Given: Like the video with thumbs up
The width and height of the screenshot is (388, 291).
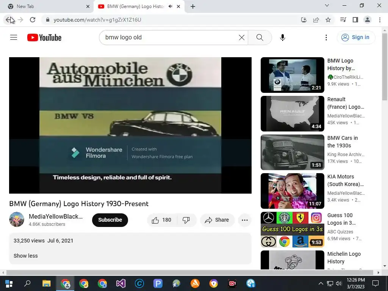Looking at the screenshot, I should click(161, 220).
